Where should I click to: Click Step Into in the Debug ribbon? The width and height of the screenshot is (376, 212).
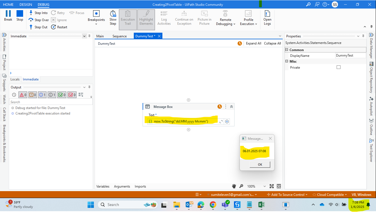pyautogui.click(x=38, y=13)
